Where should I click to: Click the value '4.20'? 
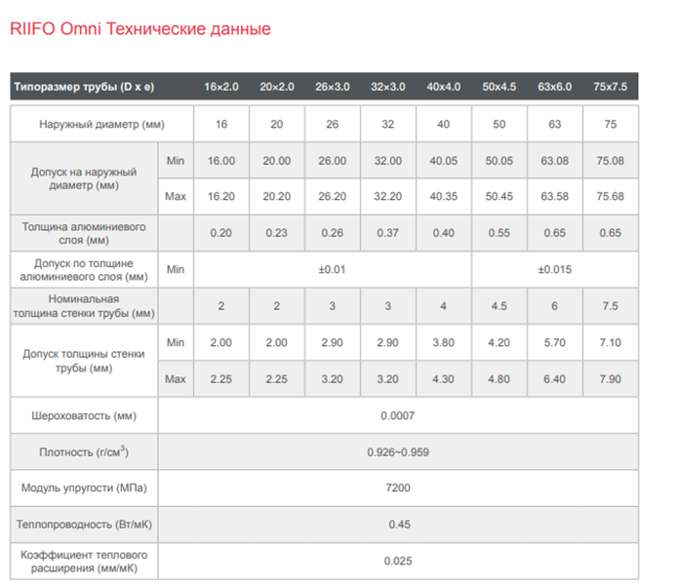pos(499,343)
